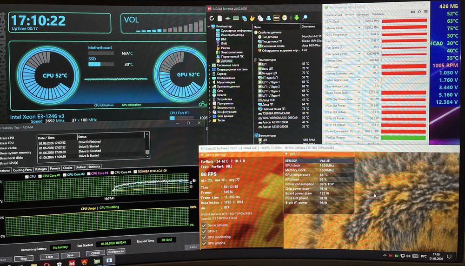Screen dimensions: 465x266
Task: Toggle the CPU Core #4 graph checkbox
Action: tap(112, 173)
